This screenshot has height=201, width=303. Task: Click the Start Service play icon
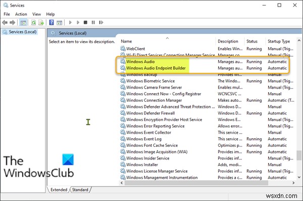70,22
